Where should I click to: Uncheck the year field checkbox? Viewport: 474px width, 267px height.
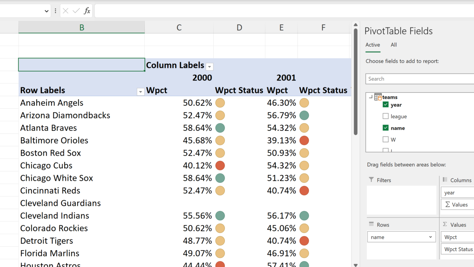tap(385, 105)
